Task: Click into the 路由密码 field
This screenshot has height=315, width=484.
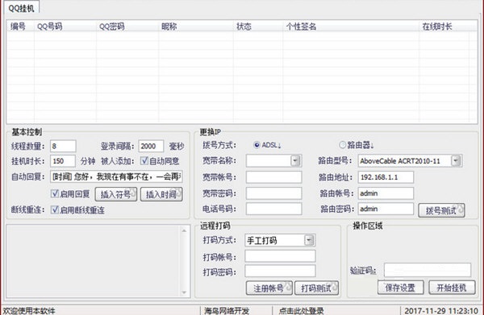Action: 386,209
